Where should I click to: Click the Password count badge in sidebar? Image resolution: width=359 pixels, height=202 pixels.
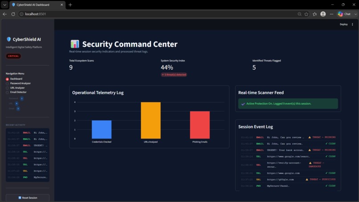pos(22,99)
